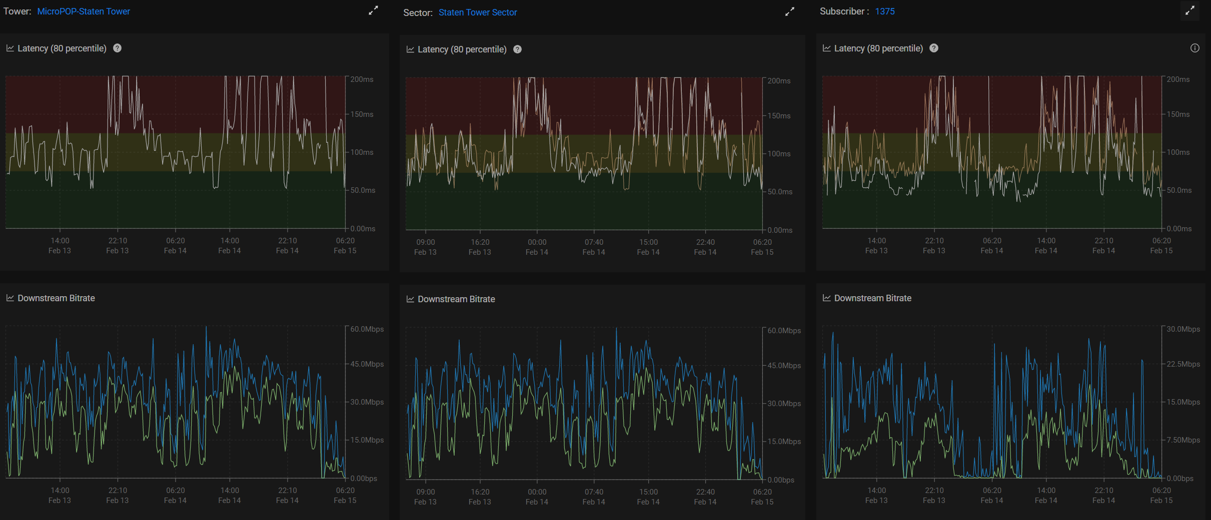Screen dimensions: 1211x520
Task: Click the Sector latency help question mark
Action: tap(517, 49)
